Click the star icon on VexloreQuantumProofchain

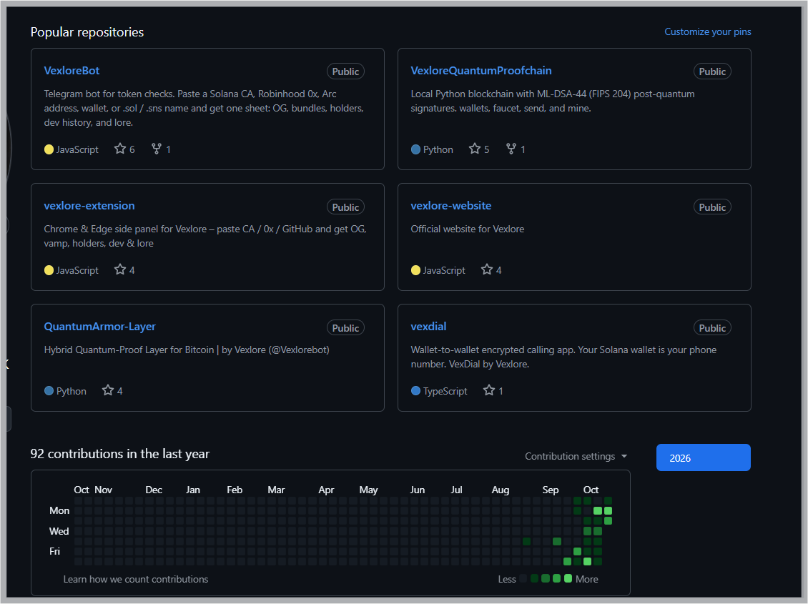[475, 149]
